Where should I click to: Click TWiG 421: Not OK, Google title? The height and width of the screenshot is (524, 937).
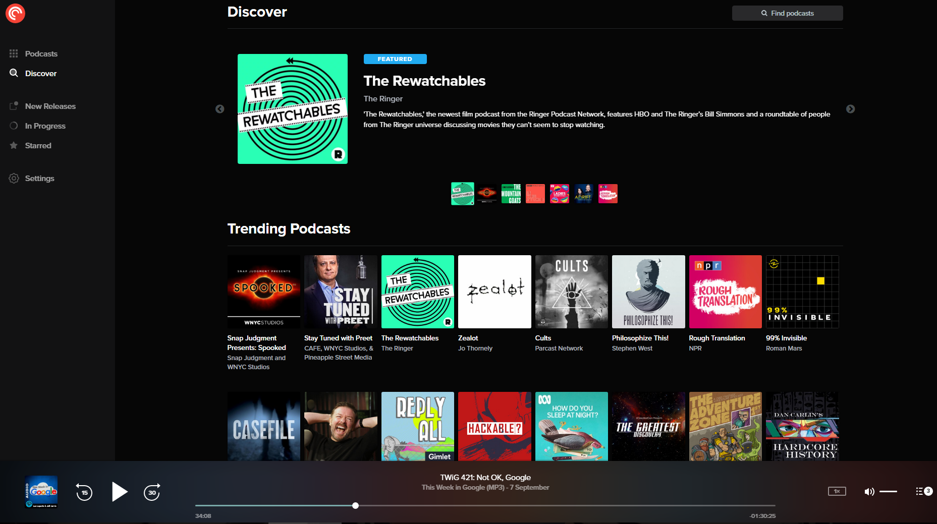click(485, 477)
